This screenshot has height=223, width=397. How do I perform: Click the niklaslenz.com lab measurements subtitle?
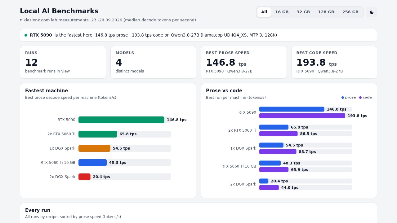pyautogui.click(x=108, y=20)
